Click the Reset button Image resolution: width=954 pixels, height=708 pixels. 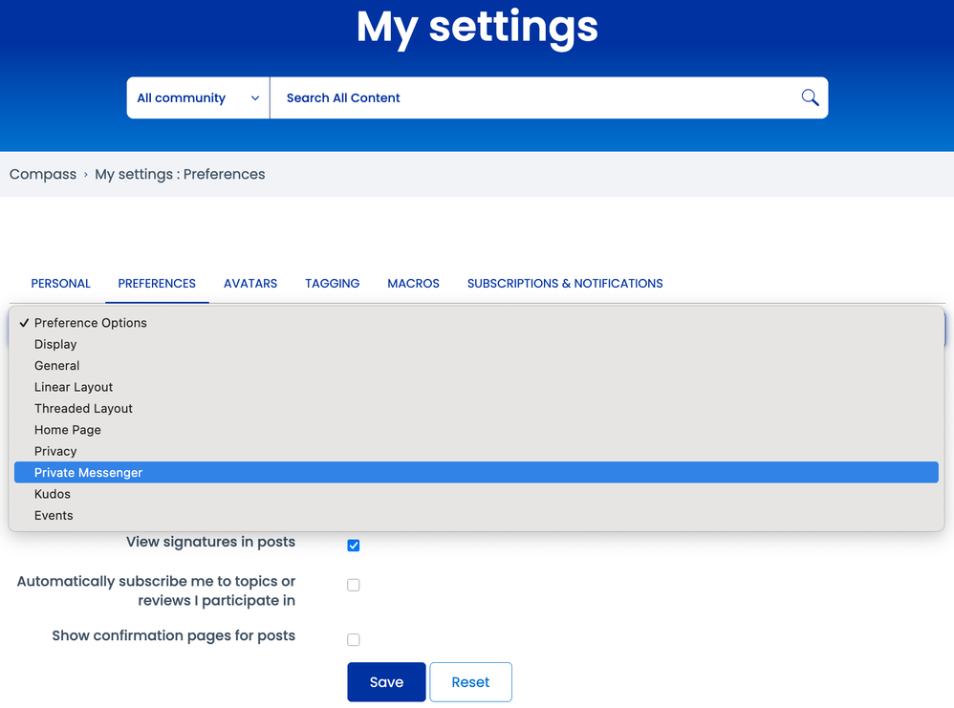click(x=470, y=682)
